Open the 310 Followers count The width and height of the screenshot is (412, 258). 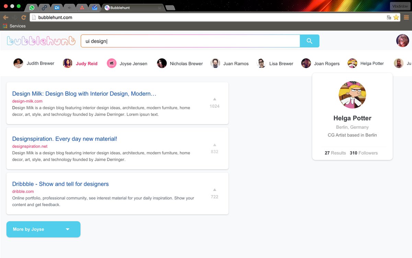click(x=364, y=153)
